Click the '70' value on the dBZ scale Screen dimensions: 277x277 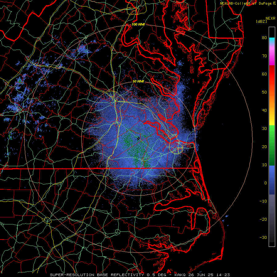click(264, 56)
